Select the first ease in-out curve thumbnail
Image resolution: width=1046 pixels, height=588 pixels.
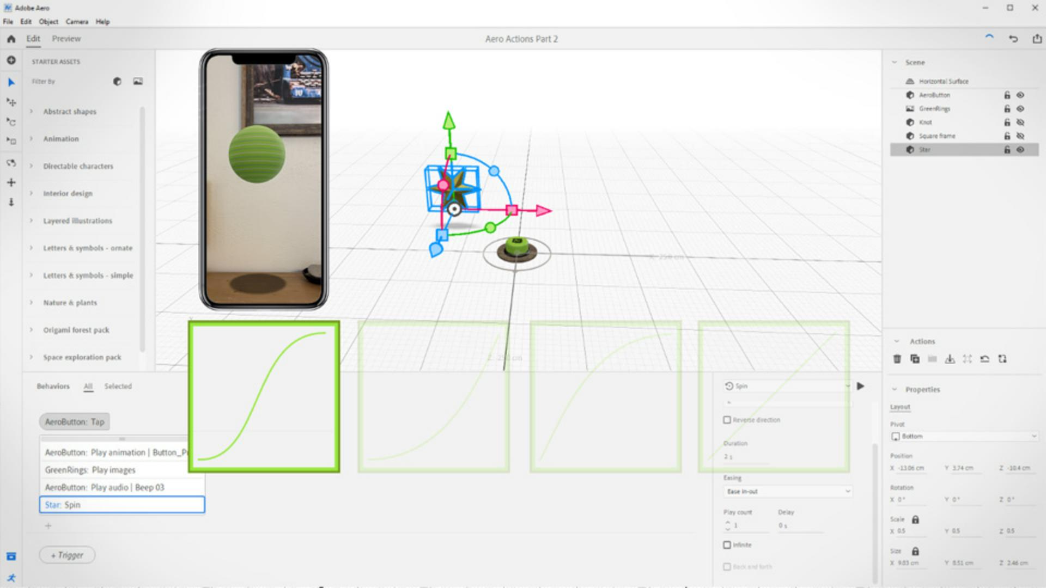tap(264, 396)
